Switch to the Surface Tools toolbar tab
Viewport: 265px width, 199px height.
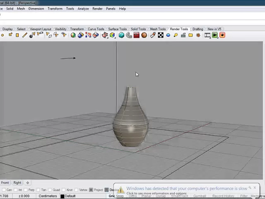click(x=118, y=29)
